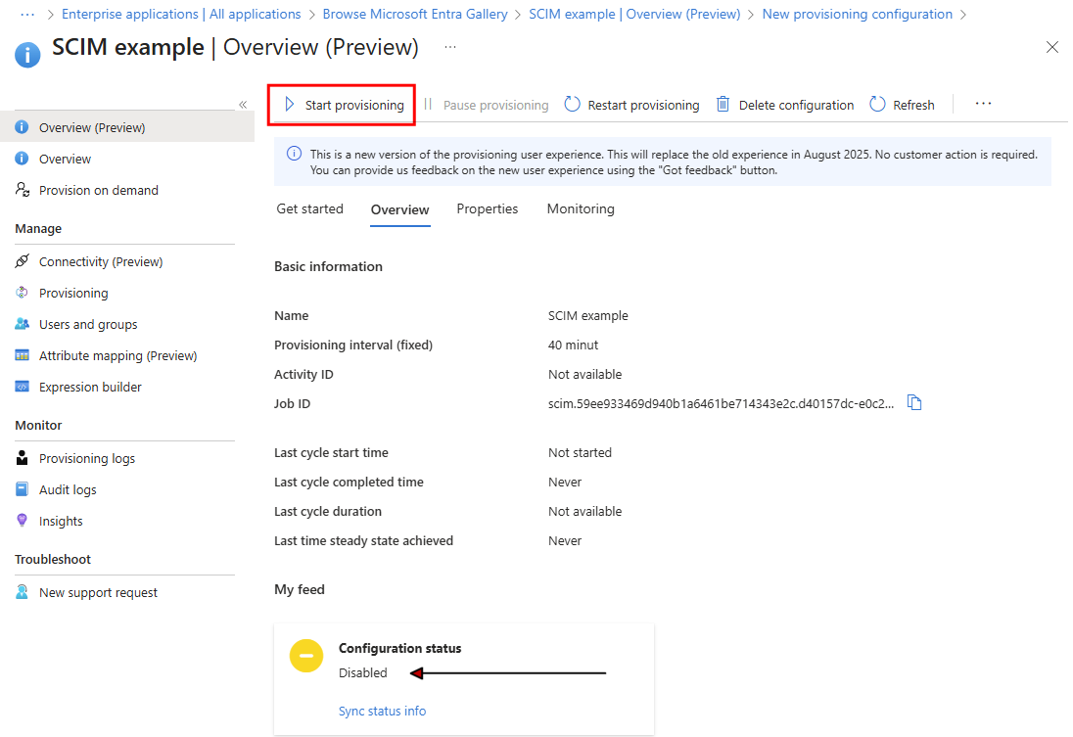
Task: Click Restart provisioning button
Action: 631,105
